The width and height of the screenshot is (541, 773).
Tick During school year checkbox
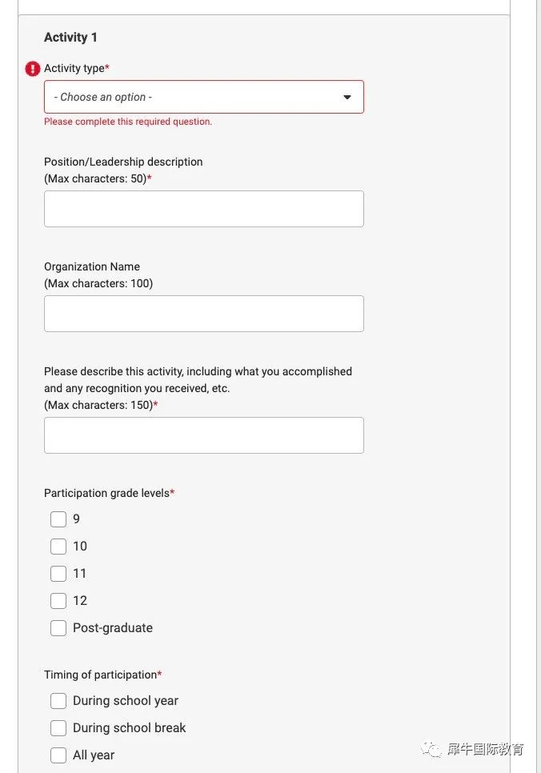58,701
